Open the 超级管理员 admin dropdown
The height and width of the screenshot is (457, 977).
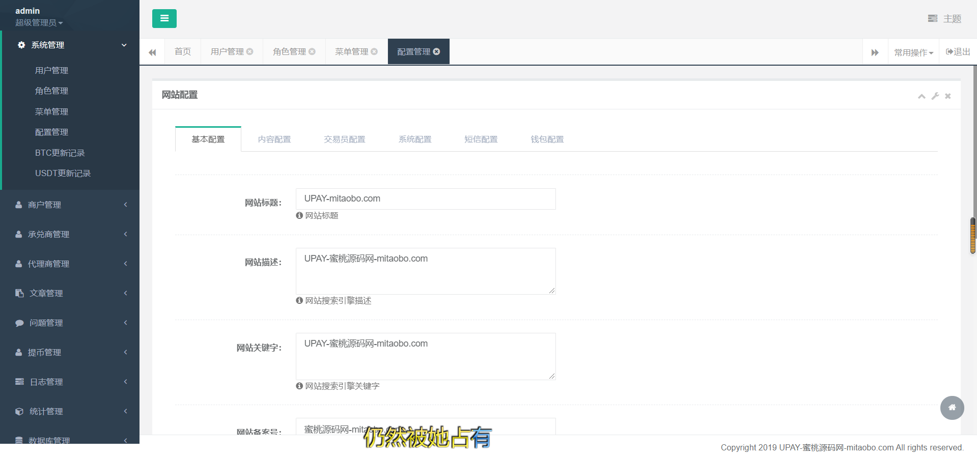(39, 23)
